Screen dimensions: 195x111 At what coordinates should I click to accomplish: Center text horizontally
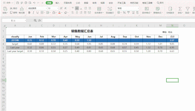tap(77, 13)
